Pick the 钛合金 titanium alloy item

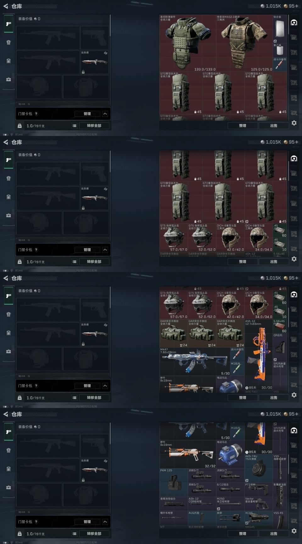point(280,29)
